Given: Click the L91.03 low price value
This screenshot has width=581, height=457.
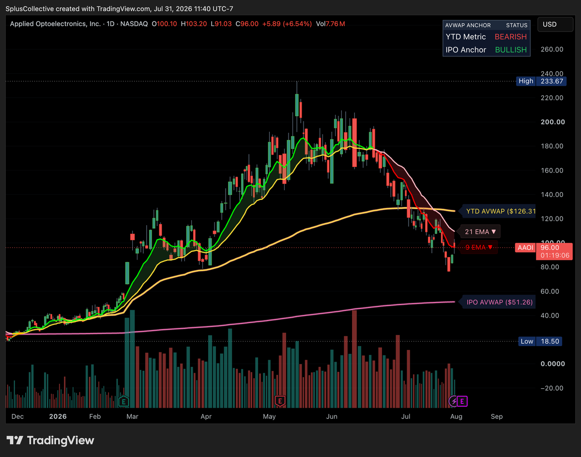Looking at the screenshot, I should click(221, 24).
